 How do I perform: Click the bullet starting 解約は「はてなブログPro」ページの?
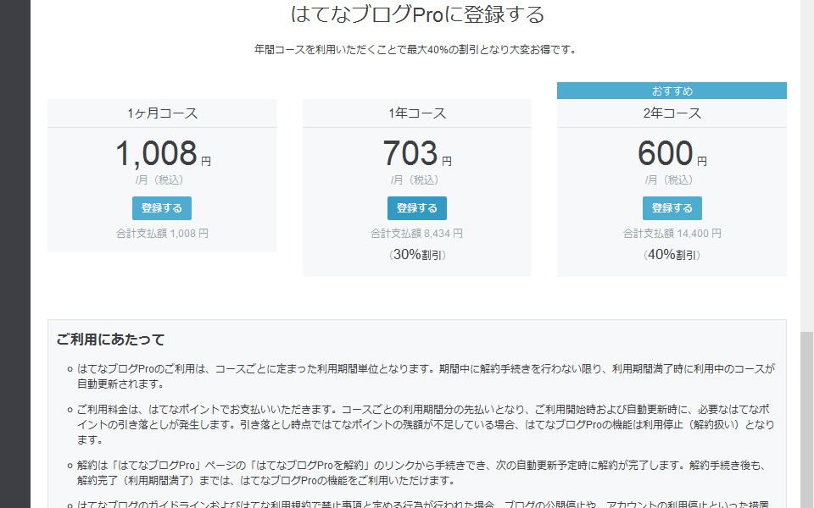coord(421,472)
